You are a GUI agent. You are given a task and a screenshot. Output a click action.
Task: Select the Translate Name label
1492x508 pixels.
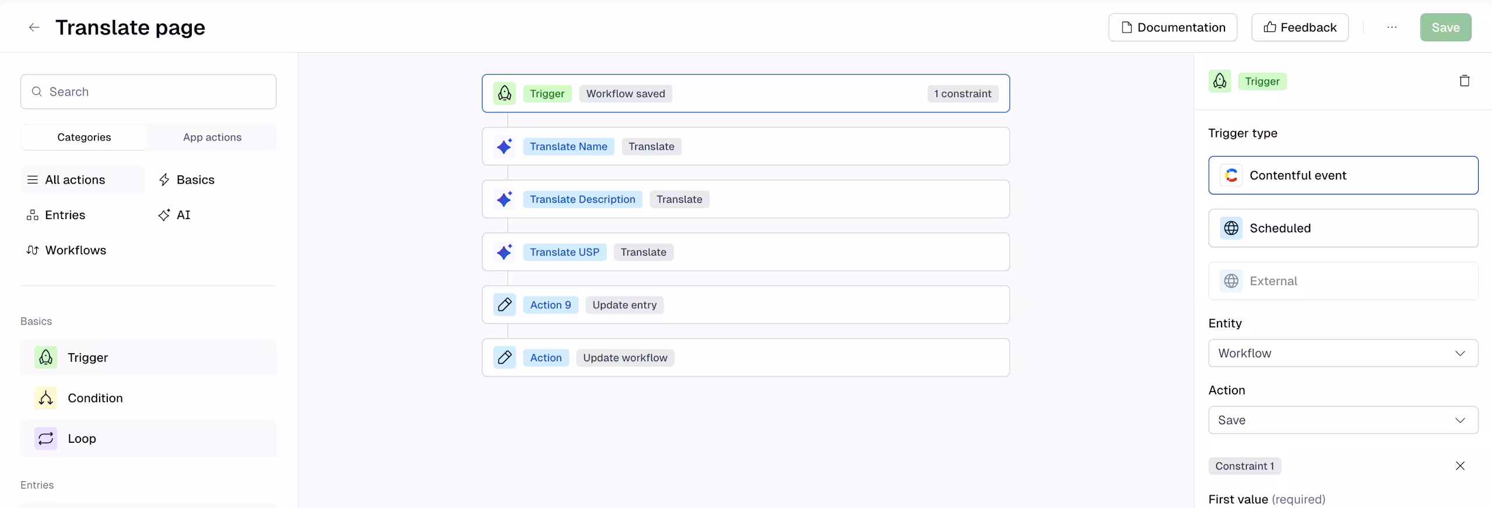click(x=568, y=146)
